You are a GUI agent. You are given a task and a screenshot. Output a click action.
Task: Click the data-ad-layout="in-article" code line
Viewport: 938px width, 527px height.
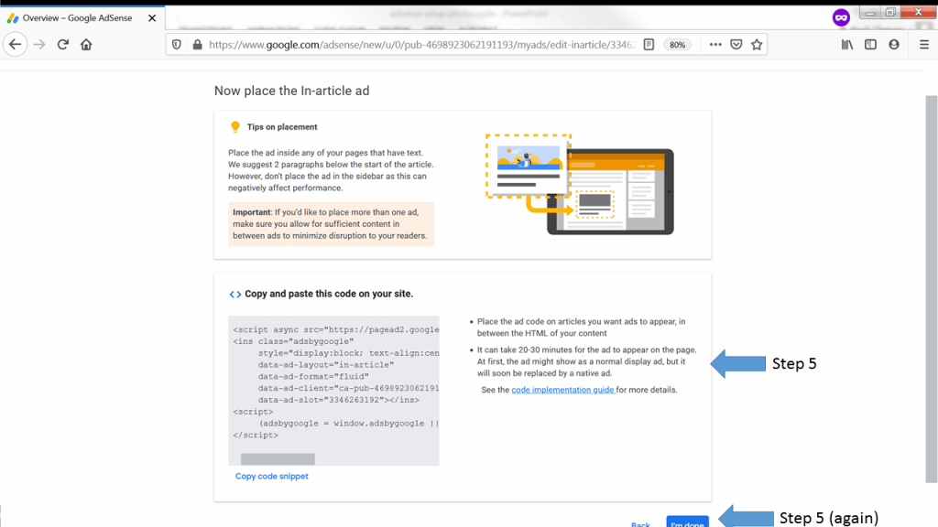tap(326, 364)
